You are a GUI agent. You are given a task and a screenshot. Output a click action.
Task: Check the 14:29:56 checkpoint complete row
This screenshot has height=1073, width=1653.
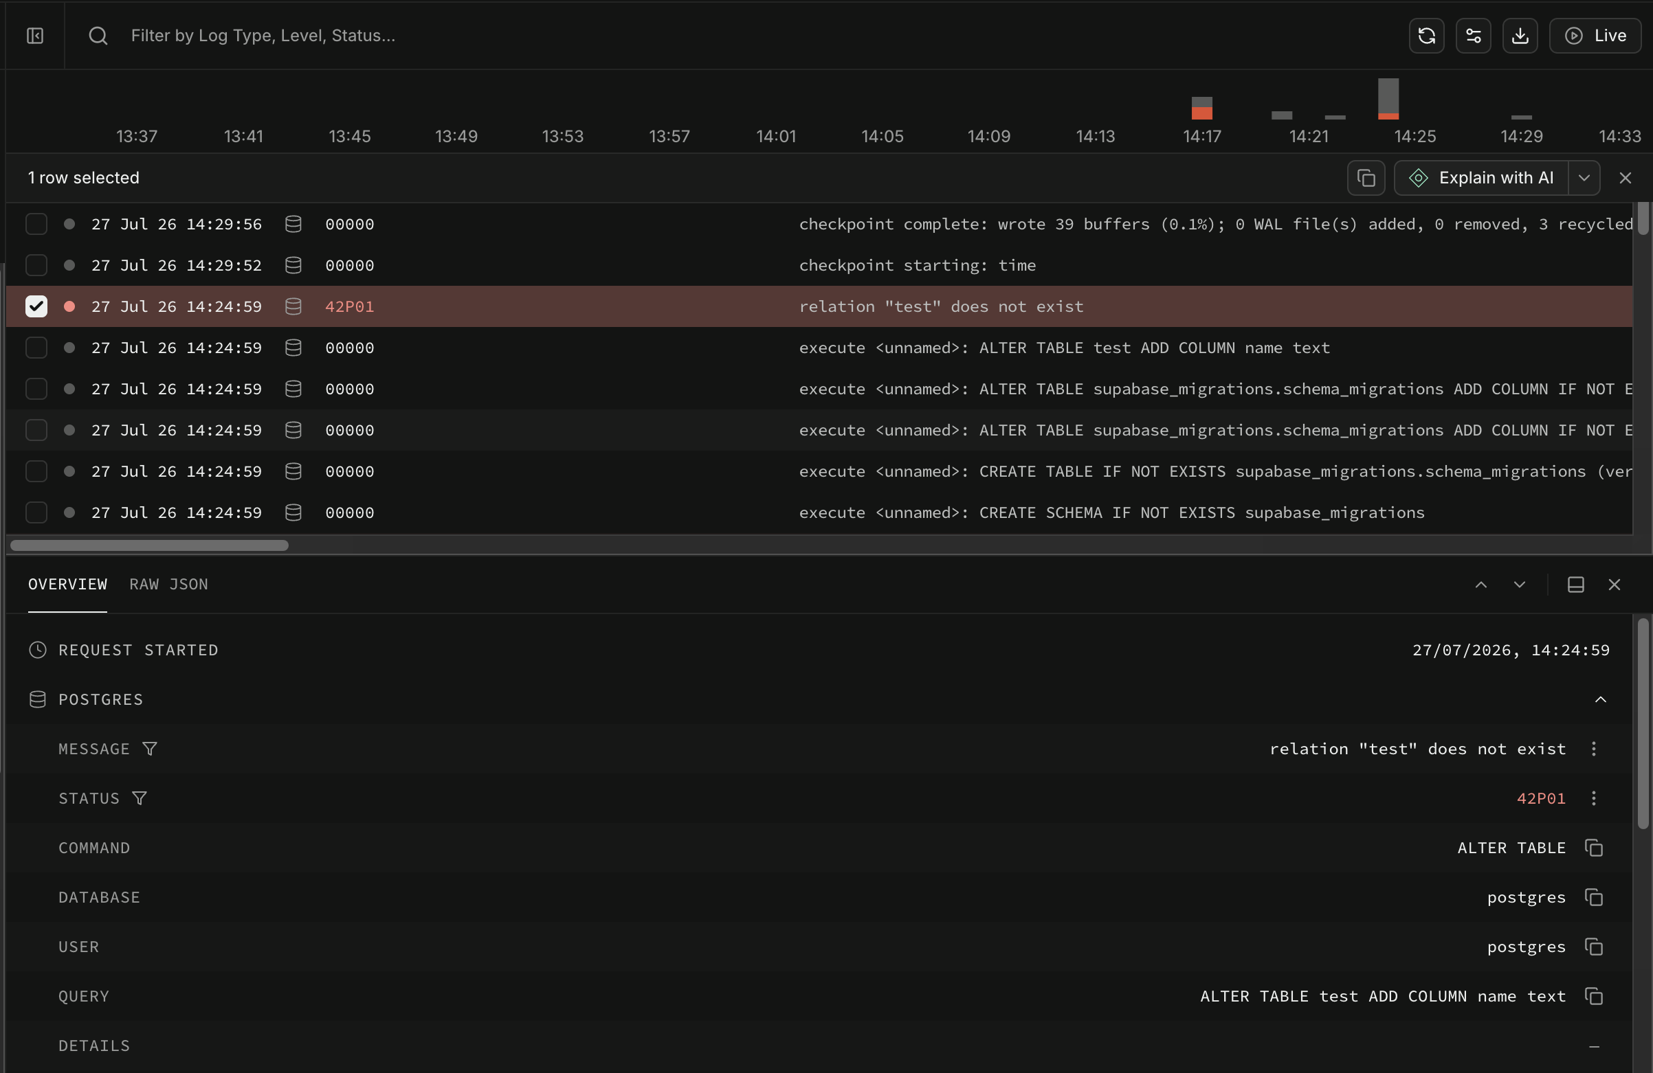click(36, 224)
